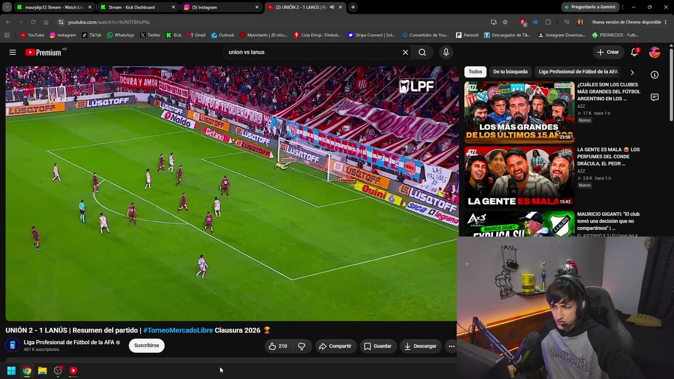Open the MAURICIO GIGANTI video title

[x=609, y=221]
